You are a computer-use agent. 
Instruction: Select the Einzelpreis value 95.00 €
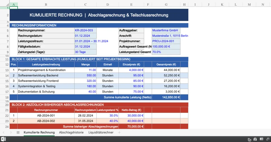coord(131,76)
